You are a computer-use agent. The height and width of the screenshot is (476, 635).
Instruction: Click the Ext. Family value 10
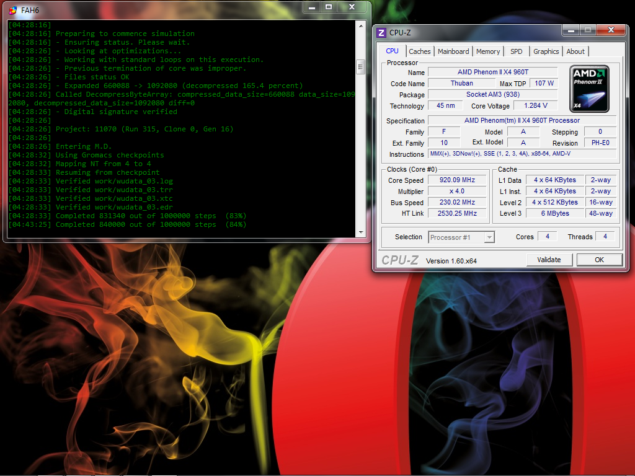point(444,143)
